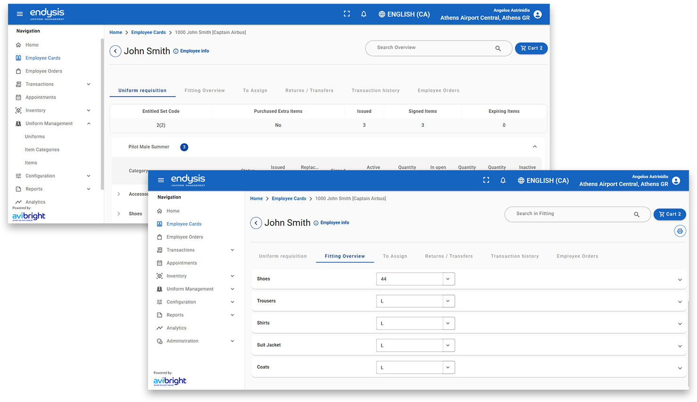The image size is (697, 402).
Task: Switch to the To Assign tab beside Fitting Overview
Action: (x=395, y=256)
